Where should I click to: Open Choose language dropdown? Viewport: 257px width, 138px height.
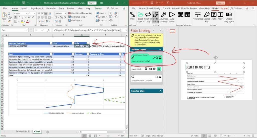pos(229,17)
